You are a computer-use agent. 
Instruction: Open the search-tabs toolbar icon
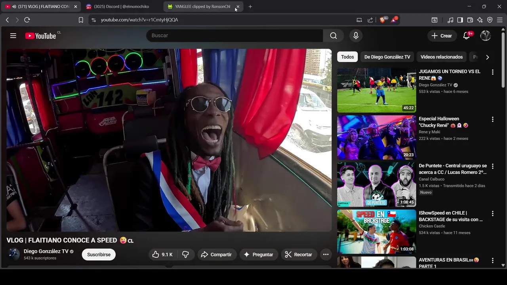point(435,20)
